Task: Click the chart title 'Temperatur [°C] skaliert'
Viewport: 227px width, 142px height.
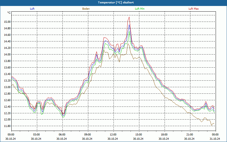Action: [x=116, y=3]
